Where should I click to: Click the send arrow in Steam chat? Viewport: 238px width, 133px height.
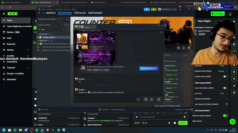tap(139, 99)
